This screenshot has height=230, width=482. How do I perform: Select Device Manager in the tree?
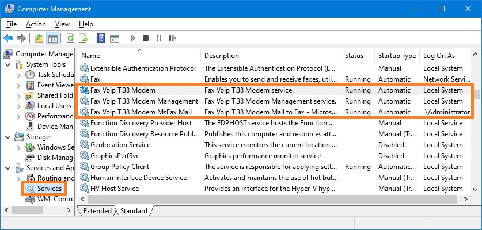(55, 126)
